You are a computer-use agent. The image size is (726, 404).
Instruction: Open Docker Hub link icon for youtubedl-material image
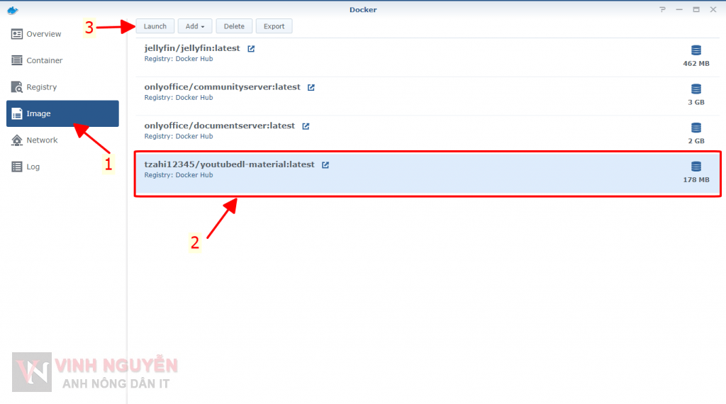(325, 165)
